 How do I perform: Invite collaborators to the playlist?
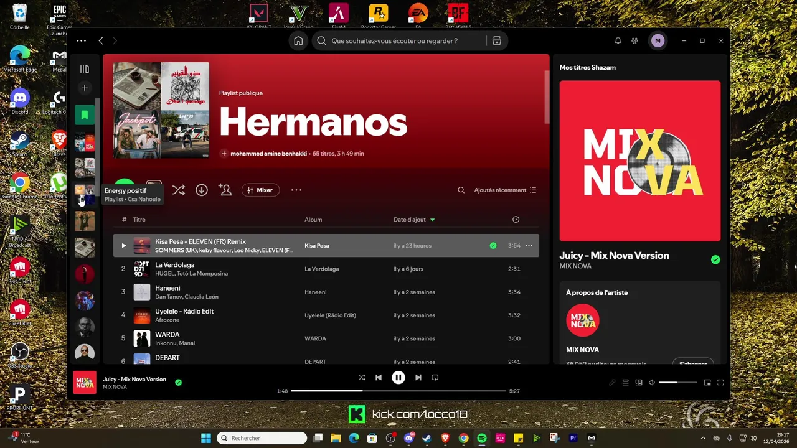tap(225, 190)
